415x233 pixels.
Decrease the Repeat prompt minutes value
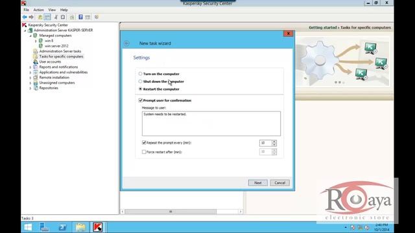point(274,145)
